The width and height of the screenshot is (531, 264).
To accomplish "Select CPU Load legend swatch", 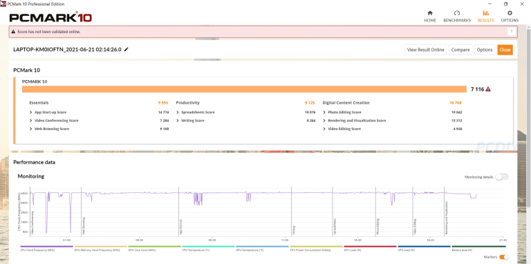I will (424, 247).
